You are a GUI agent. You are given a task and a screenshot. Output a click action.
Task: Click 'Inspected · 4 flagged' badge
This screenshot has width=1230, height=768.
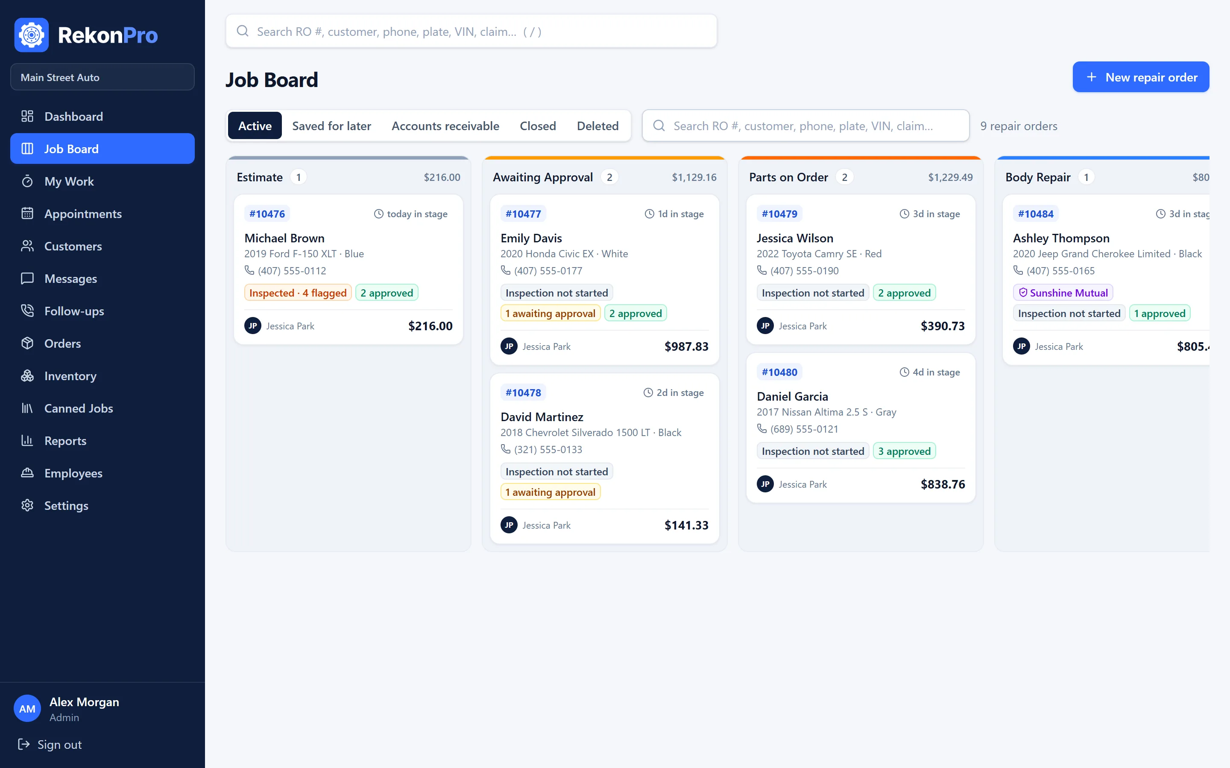point(298,293)
